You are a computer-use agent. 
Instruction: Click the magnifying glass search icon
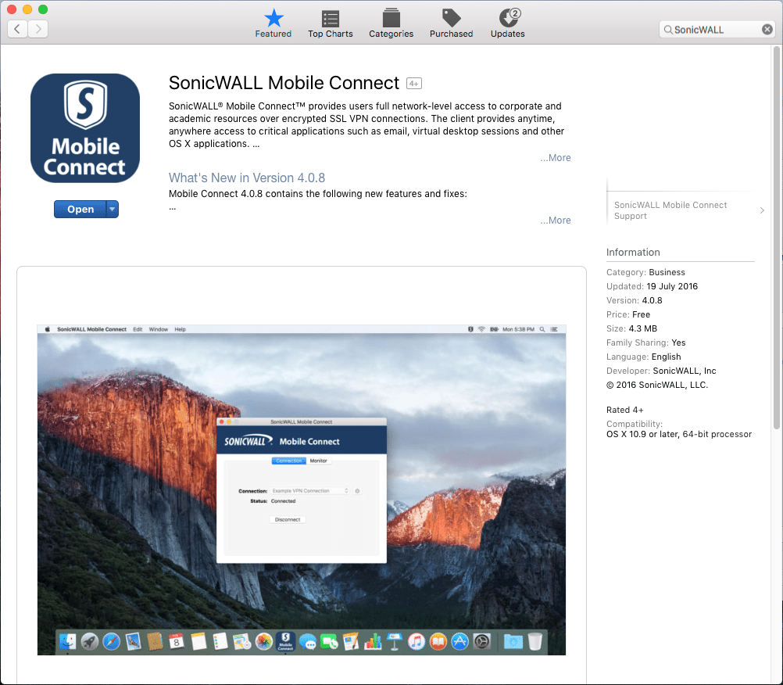tap(668, 30)
